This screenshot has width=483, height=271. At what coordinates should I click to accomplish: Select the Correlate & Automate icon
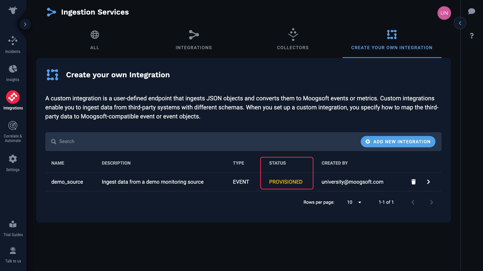pos(13,125)
